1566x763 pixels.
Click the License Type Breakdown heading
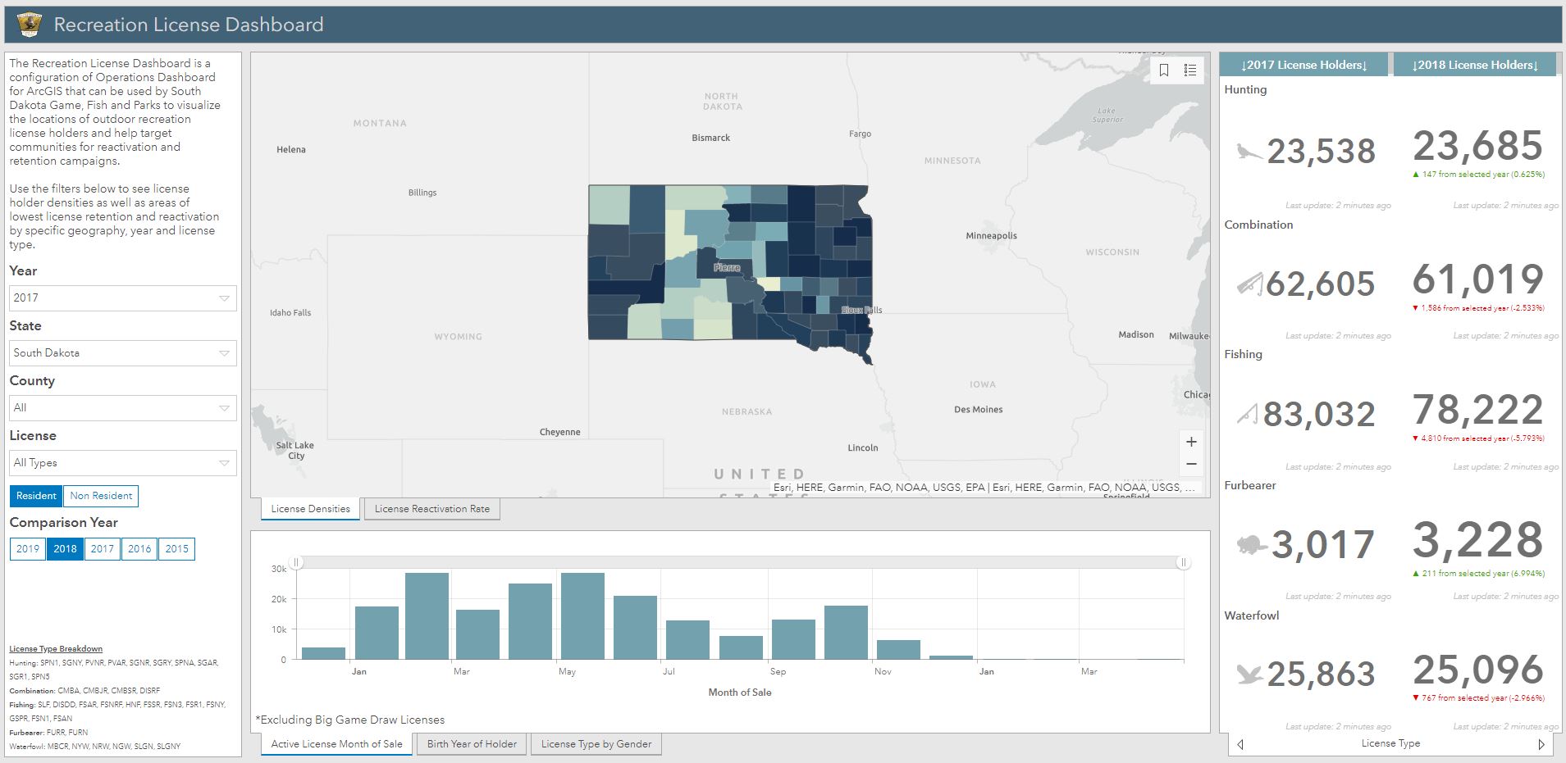pos(56,649)
